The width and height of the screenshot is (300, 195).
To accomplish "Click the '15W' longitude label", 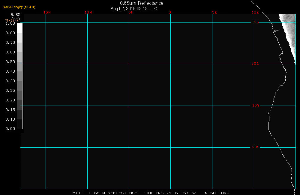I will click(47, 12).
